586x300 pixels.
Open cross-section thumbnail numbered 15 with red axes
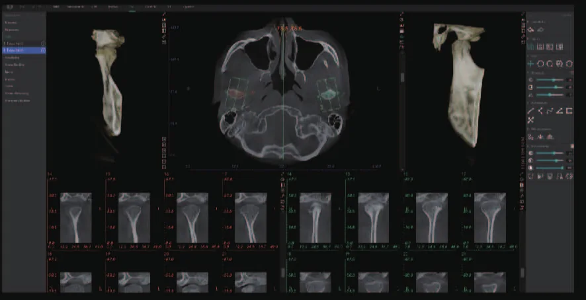click(134, 217)
